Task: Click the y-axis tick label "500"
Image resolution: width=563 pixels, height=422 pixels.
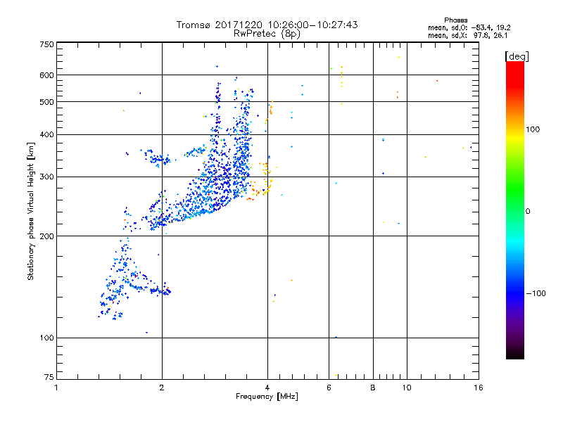Action: [46, 102]
